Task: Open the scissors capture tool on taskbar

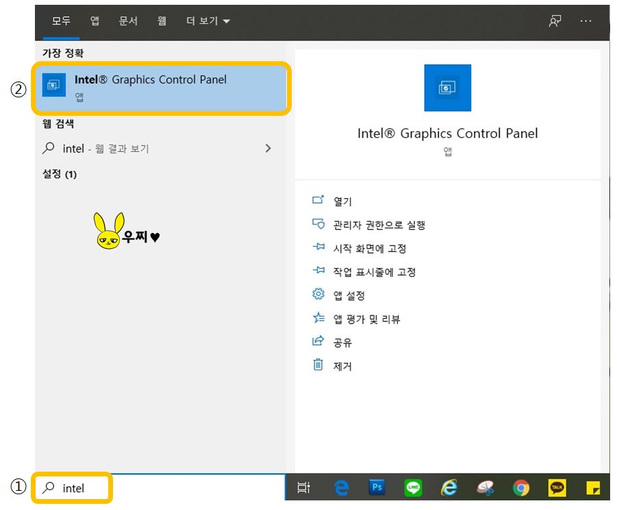Action: click(486, 487)
